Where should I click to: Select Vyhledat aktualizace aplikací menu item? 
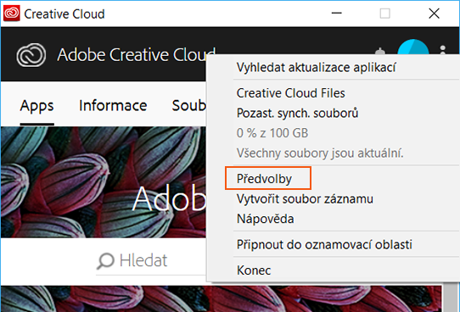click(x=333, y=67)
